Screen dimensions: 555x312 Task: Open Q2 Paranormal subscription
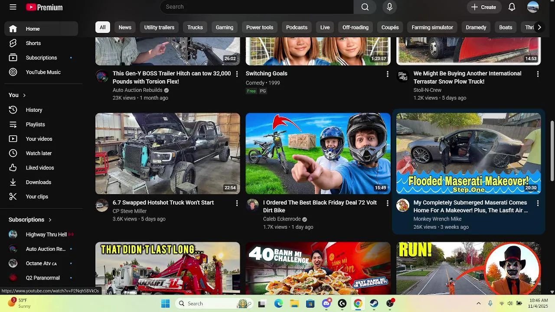point(41,278)
